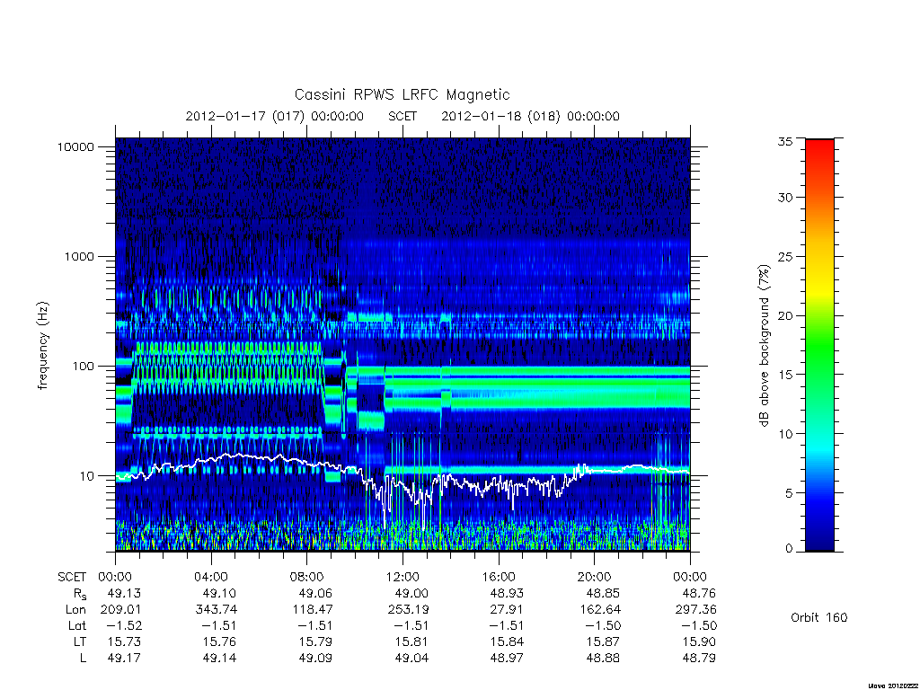This screenshot has width=920, height=690.
Task: Click the 'Lon' row label
Action: tap(75, 610)
